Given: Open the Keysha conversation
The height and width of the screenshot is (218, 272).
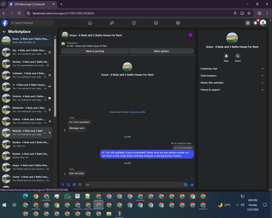Looking at the screenshot, I should 27,155.
